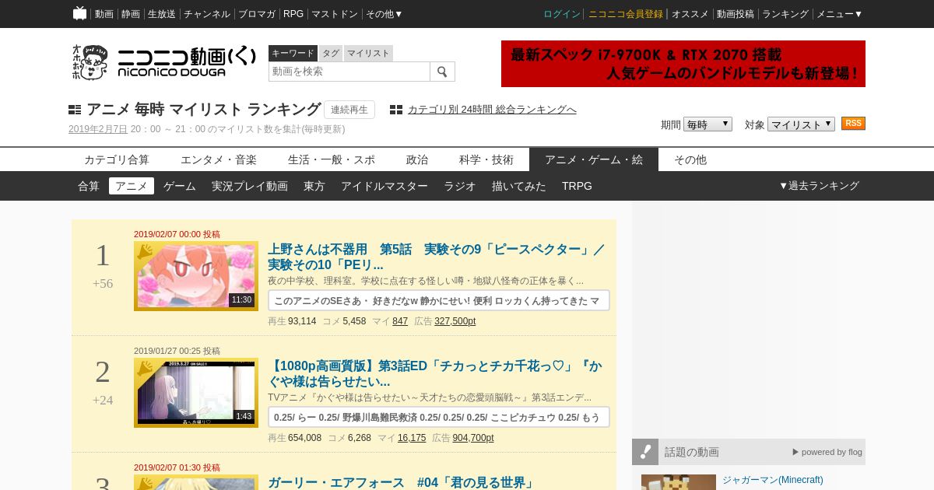Click the magnifier search button
The image size is (934, 490).
click(x=442, y=72)
